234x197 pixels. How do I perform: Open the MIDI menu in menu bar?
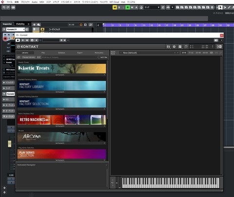[x=42, y=2]
